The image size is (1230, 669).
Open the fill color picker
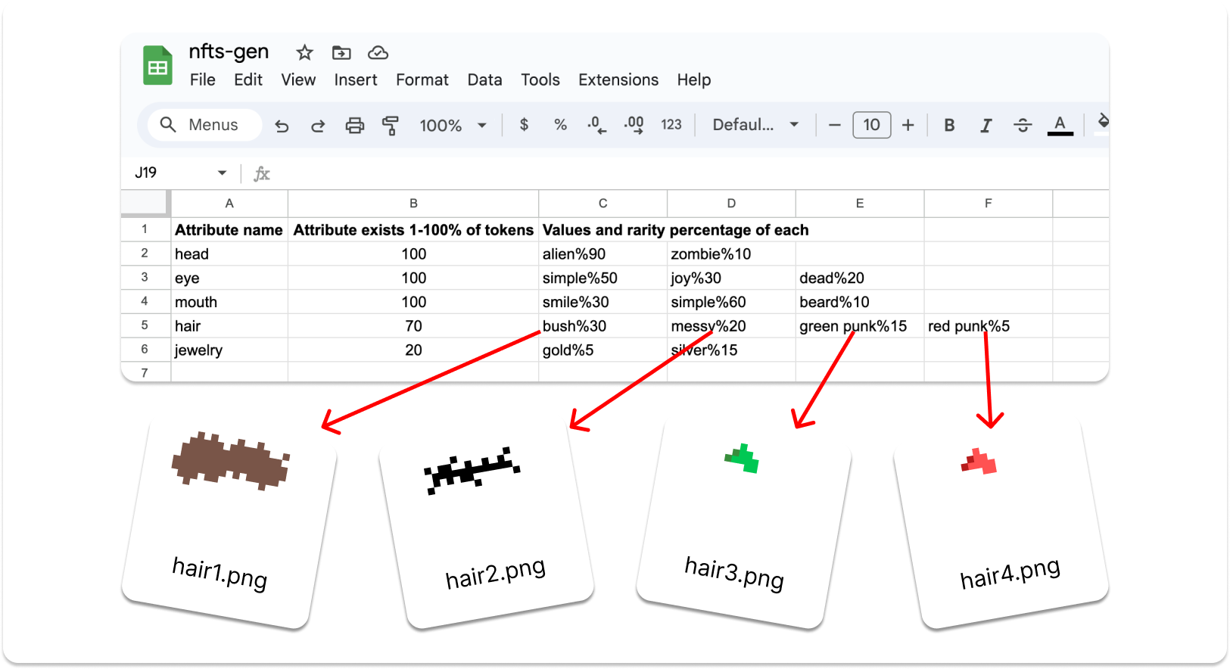1102,123
